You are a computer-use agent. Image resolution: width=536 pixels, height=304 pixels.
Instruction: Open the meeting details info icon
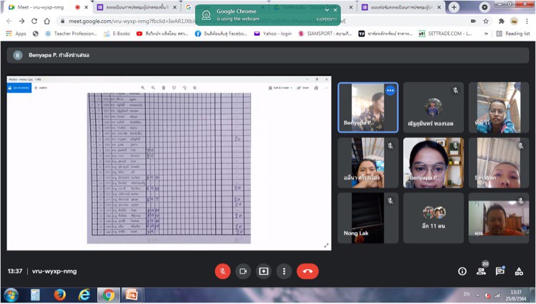pos(462,271)
